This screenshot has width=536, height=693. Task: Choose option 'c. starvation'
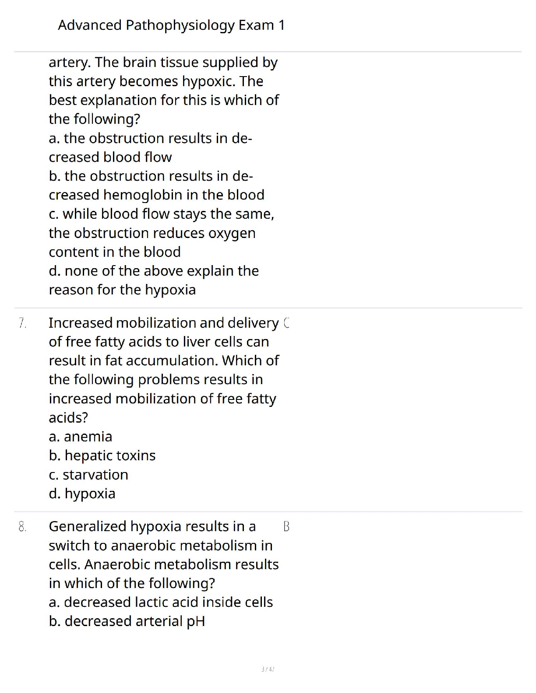click(88, 475)
